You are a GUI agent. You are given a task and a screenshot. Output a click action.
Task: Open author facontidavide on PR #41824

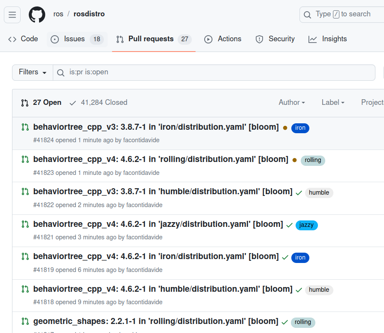(141, 140)
